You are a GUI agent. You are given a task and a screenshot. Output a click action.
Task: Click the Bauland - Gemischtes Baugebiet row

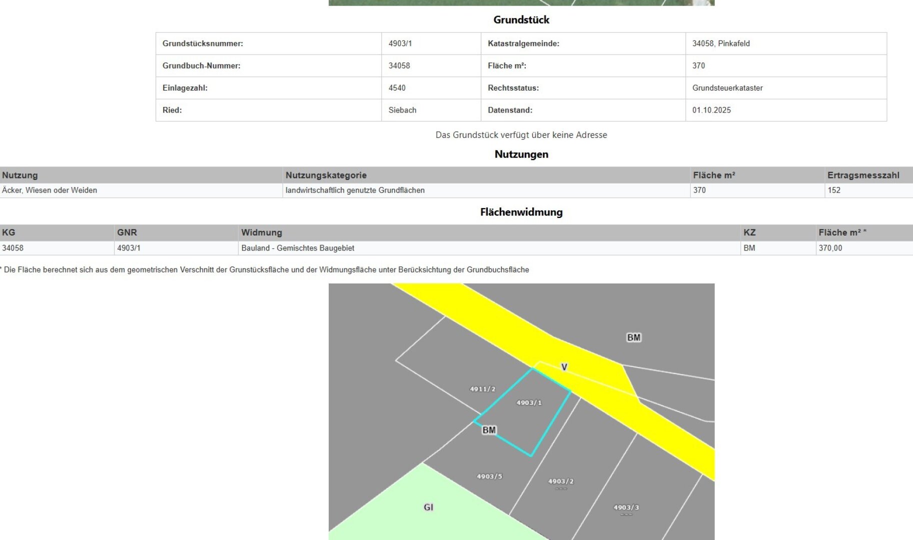tap(298, 248)
